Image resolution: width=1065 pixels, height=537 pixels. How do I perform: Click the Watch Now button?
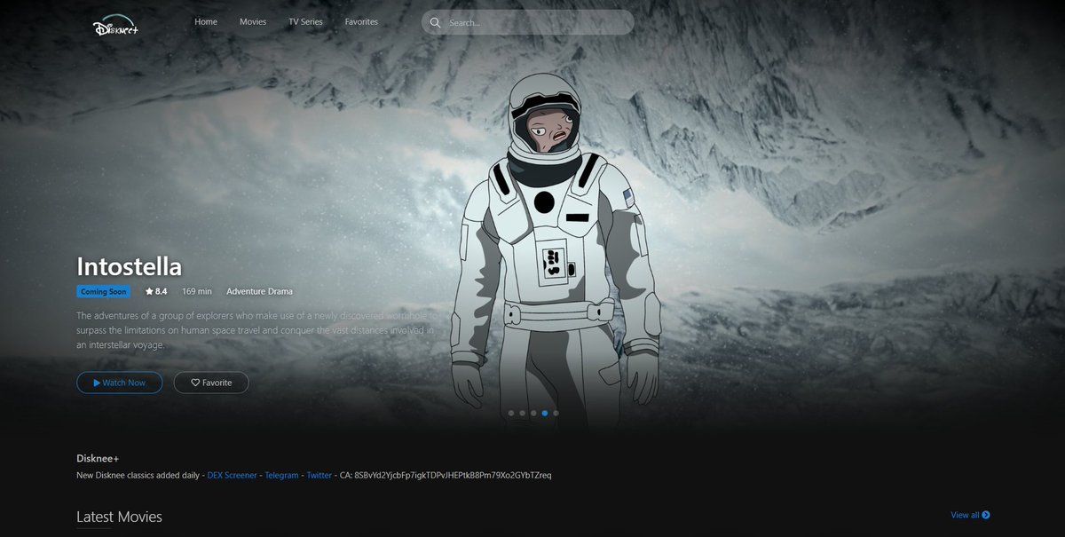(120, 383)
